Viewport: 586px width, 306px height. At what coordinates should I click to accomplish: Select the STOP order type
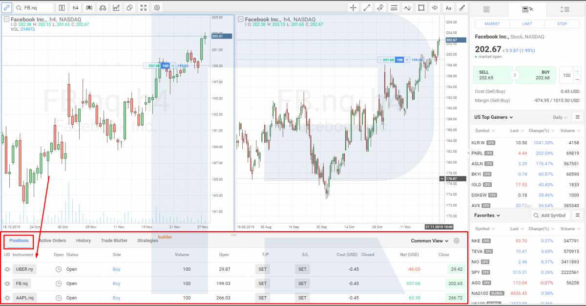pos(562,24)
